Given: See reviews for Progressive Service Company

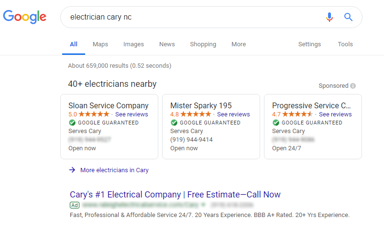Looking at the screenshot, I should click(x=335, y=114).
